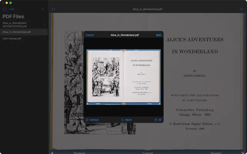Confirm with the Split button

pyautogui.click(x=159, y=35)
